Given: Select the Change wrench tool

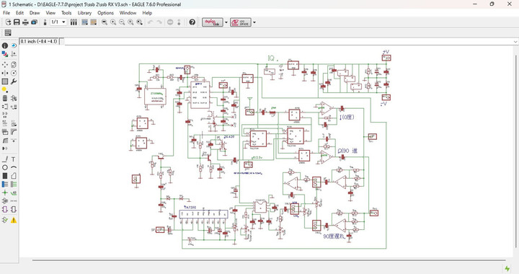Looking at the screenshot, I should pyautogui.click(x=14, y=81).
